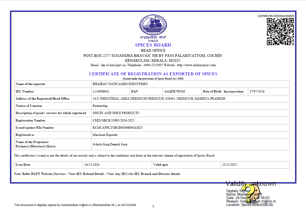The image size is (306, 216).
Task: Click exporter name BHAIRAV NATH AGRO INDUSTRIES
Action: coord(120,84)
